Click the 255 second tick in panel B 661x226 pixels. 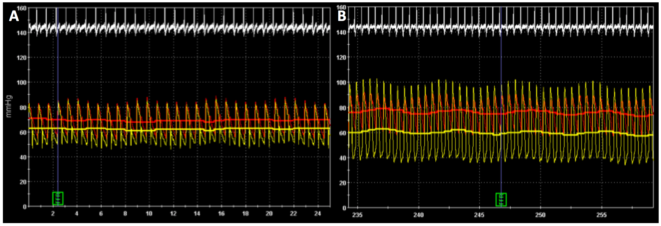pyautogui.click(x=601, y=215)
